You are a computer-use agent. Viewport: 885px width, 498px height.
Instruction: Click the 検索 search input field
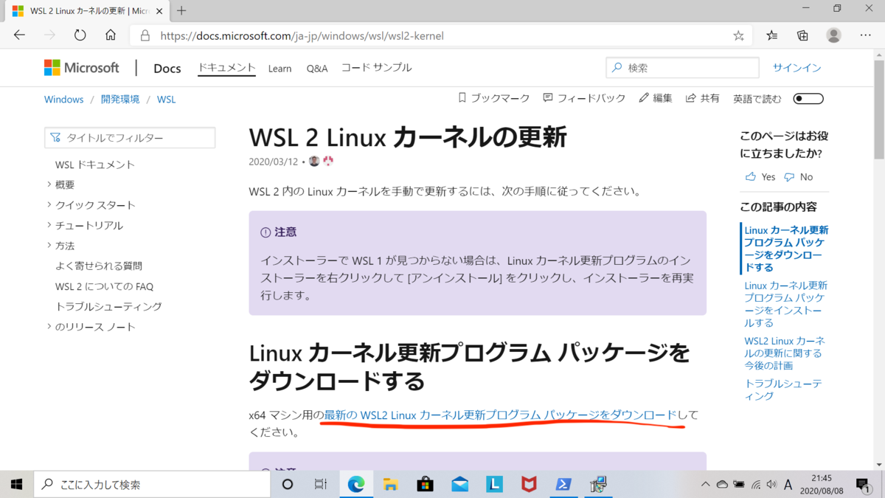pyautogui.click(x=681, y=67)
